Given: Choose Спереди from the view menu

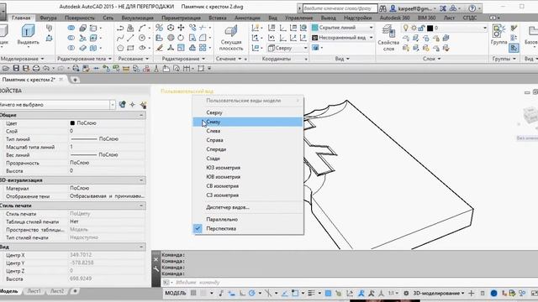Looking at the screenshot, I should (x=248, y=149).
